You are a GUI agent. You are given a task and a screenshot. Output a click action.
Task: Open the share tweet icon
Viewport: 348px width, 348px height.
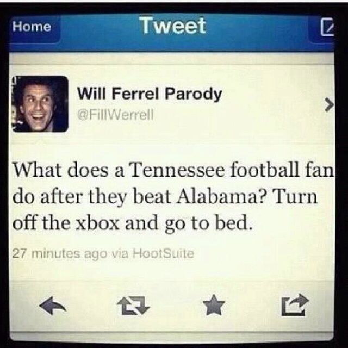point(295,304)
